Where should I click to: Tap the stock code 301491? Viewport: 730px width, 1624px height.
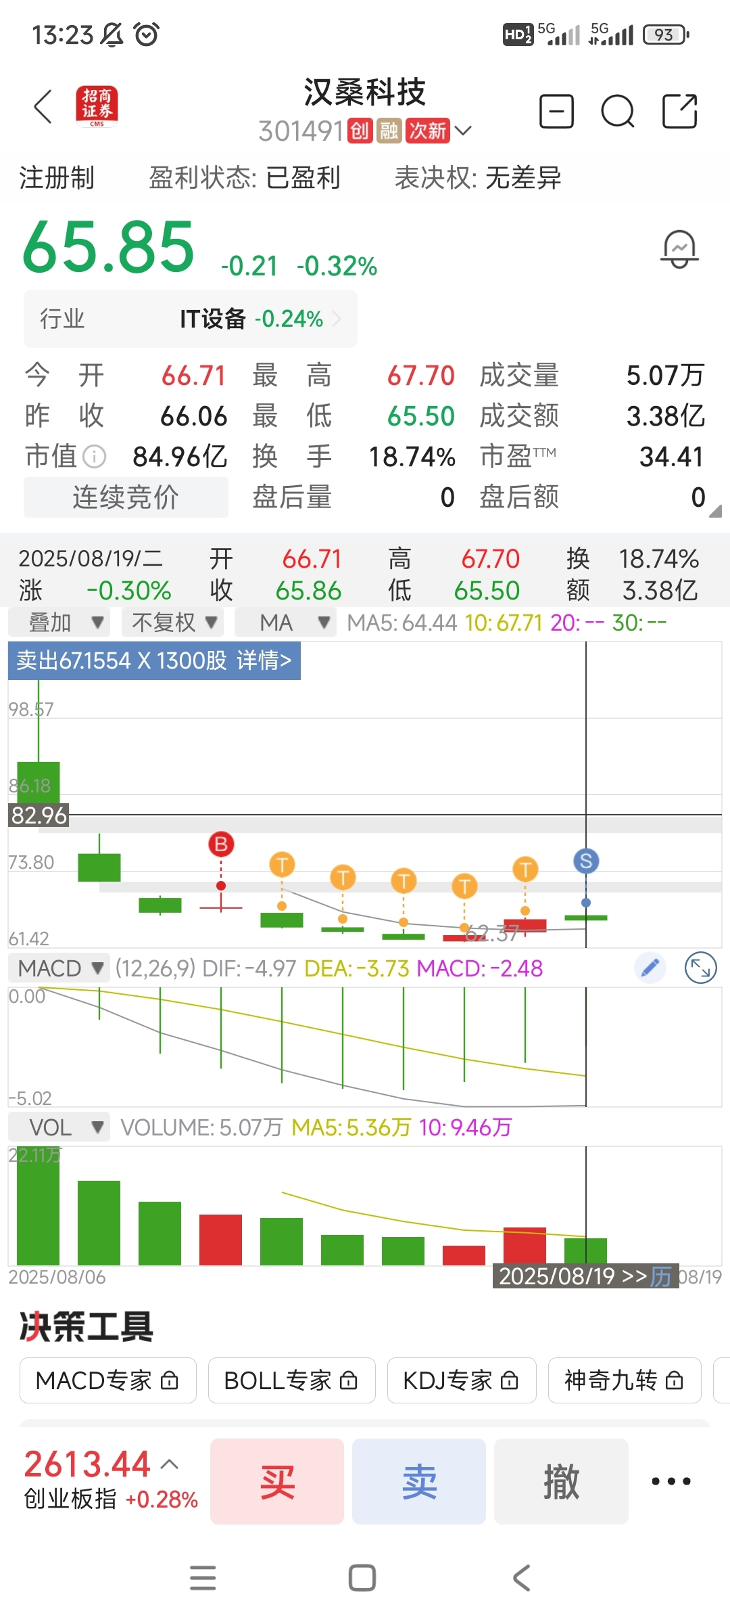point(301,131)
